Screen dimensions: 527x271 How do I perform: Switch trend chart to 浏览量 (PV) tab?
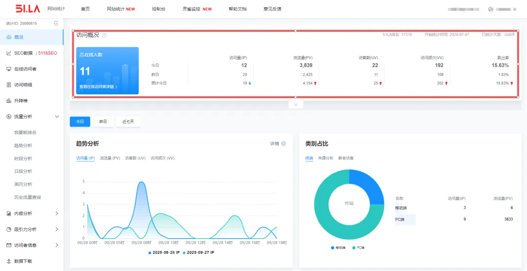110,158
